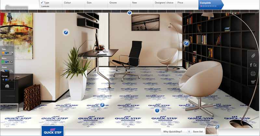The height and width of the screenshot is (136, 260).
Task: Click the Complete progress dots
Action: click(x=208, y=6)
